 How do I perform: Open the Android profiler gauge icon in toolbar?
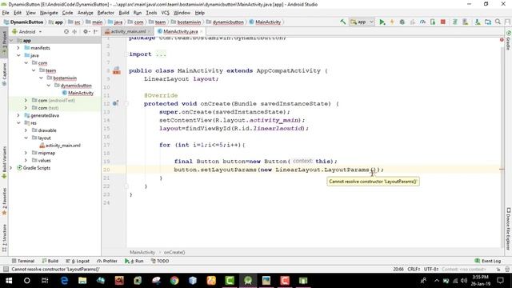[x=422, y=22]
